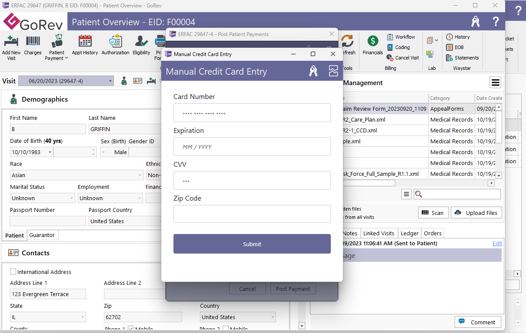Open the Date of Birth date picker dropdown

coord(50,152)
